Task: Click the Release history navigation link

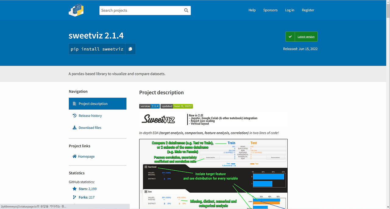Action: click(90, 115)
